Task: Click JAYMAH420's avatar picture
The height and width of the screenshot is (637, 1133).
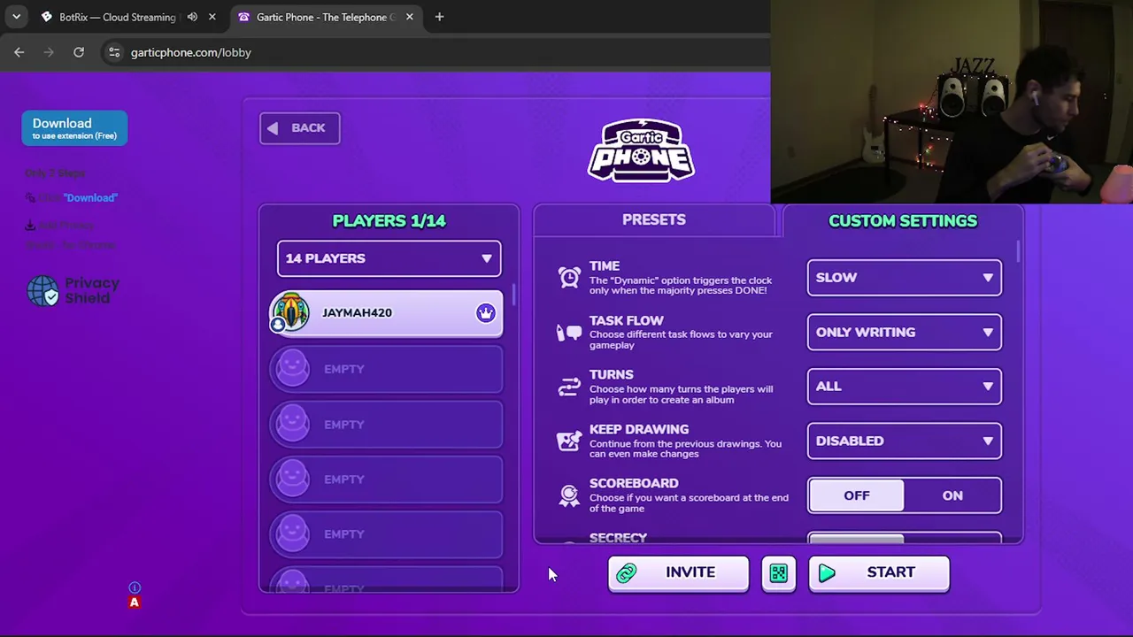Action: coord(290,312)
